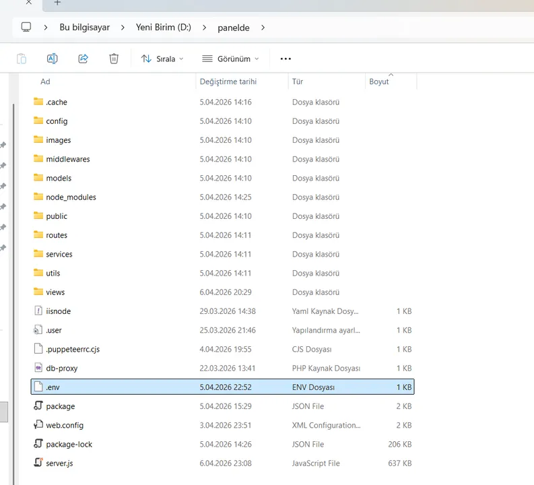Open the three-dots More options menu

point(286,59)
